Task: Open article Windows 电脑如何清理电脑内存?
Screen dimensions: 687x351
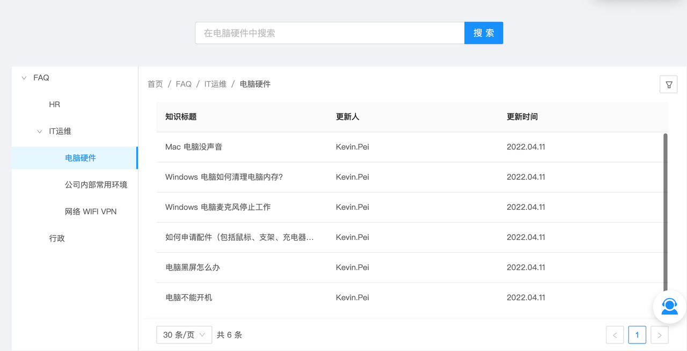Action: click(x=224, y=177)
